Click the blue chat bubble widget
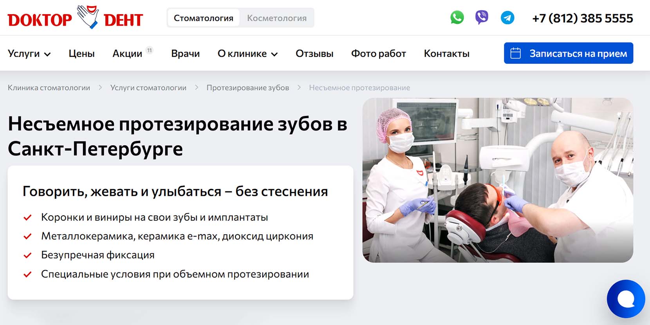The width and height of the screenshot is (650, 325). pyautogui.click(x=626, y=299)
